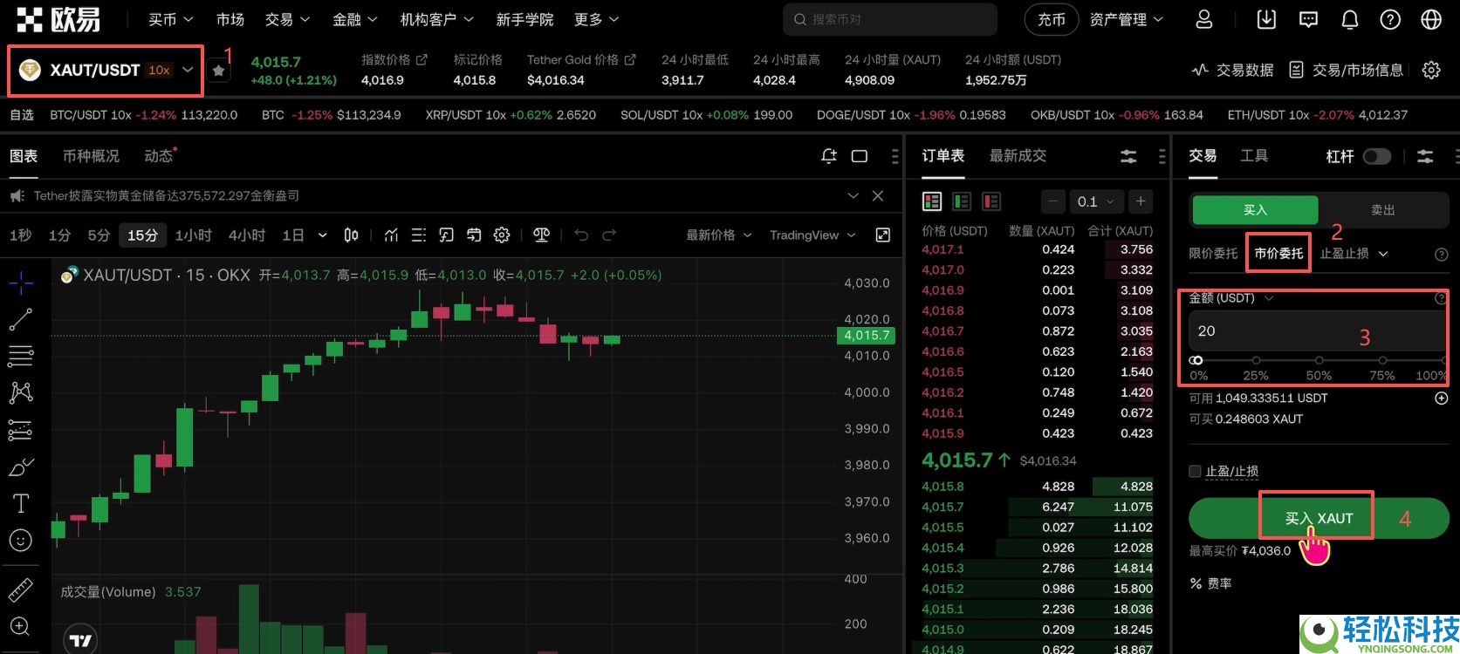Open the chart settings gear icon
Viewport: 1460px width, 654px height.
click(502, 235)
